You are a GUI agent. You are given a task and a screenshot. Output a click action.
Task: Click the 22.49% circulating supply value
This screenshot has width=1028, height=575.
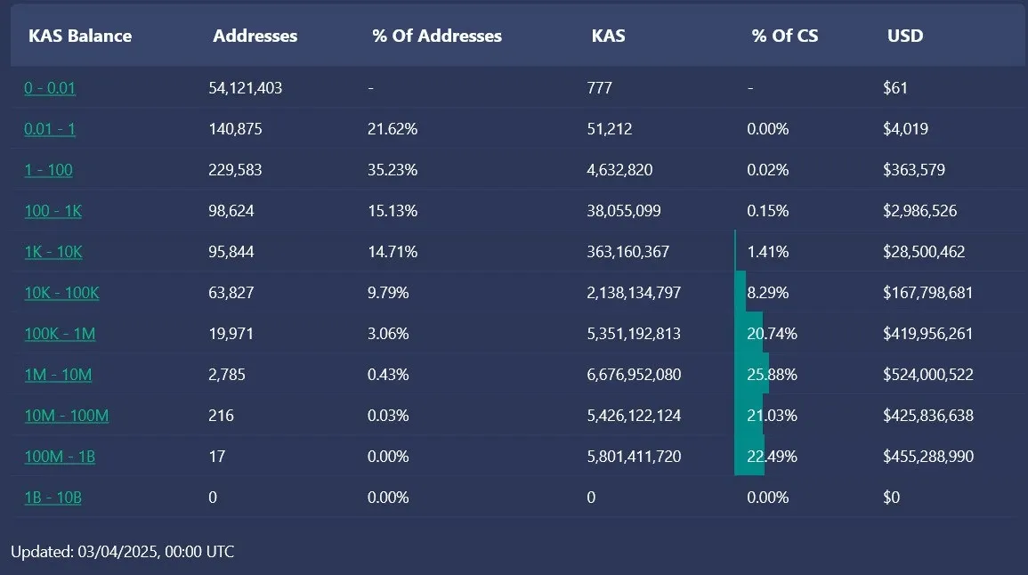773,457
